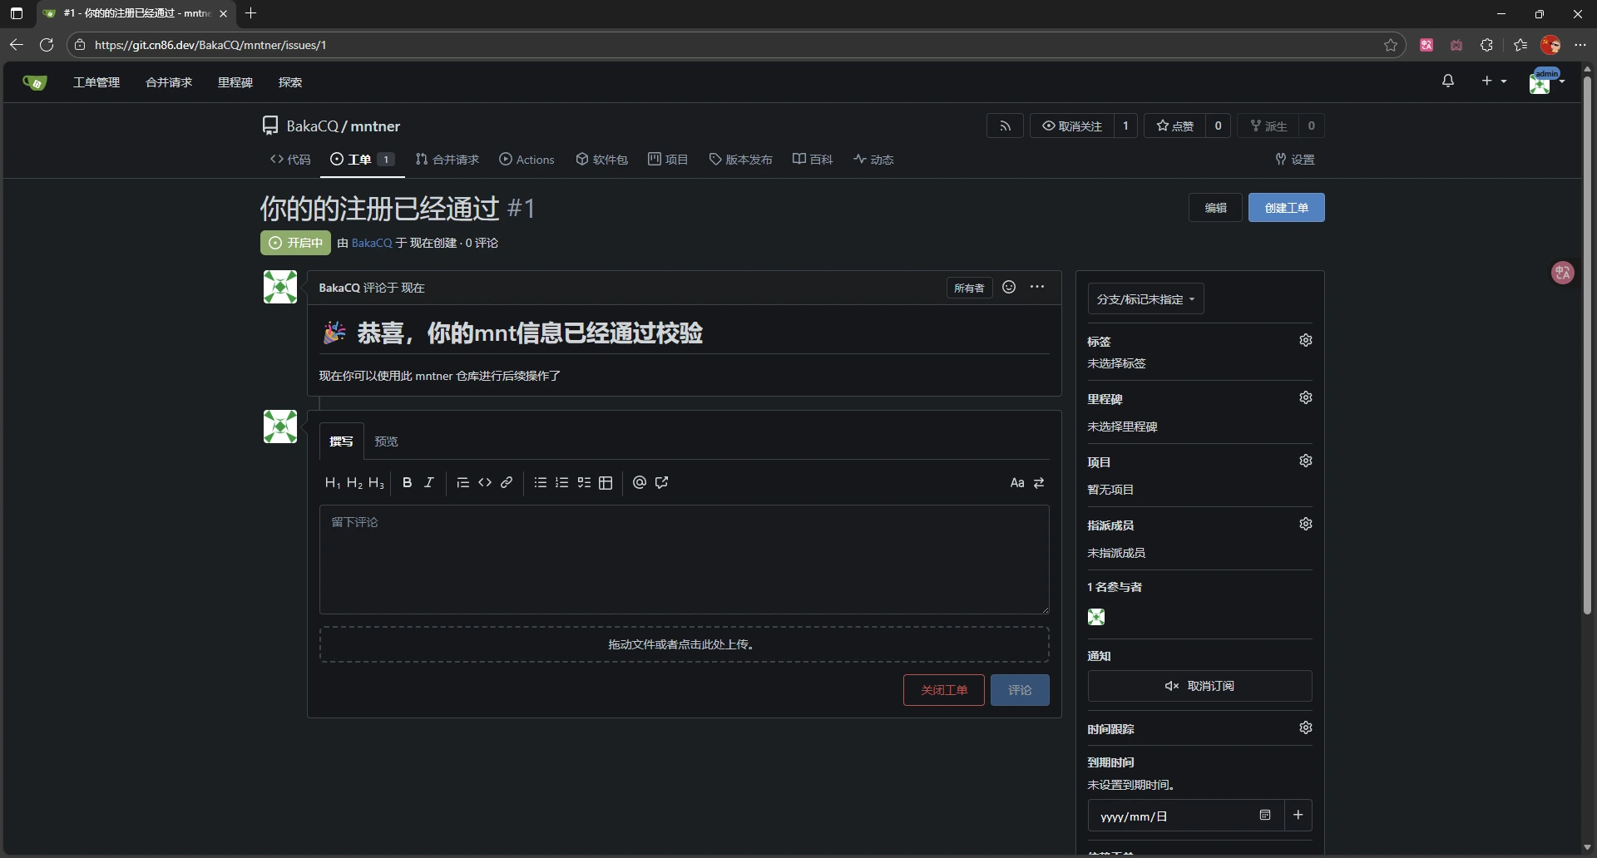Image resolution: width=1597 pixels, height=858 pixels.
Task: Switch to the 预览 preview tab
Action: [x=386, y=441]
